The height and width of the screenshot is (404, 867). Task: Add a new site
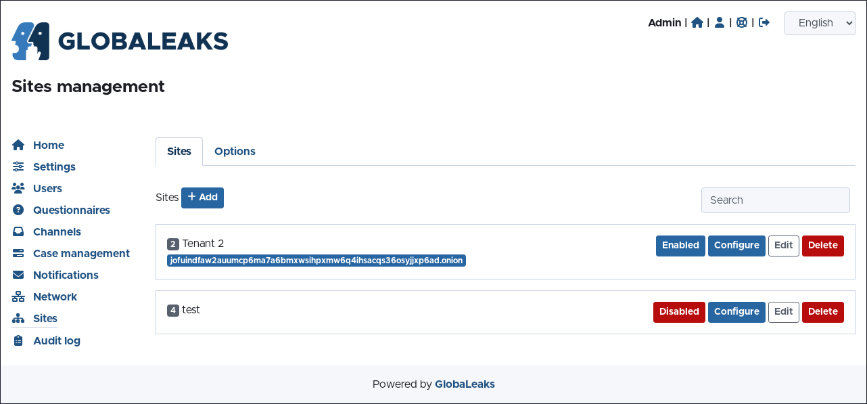(x=202, y=198)
